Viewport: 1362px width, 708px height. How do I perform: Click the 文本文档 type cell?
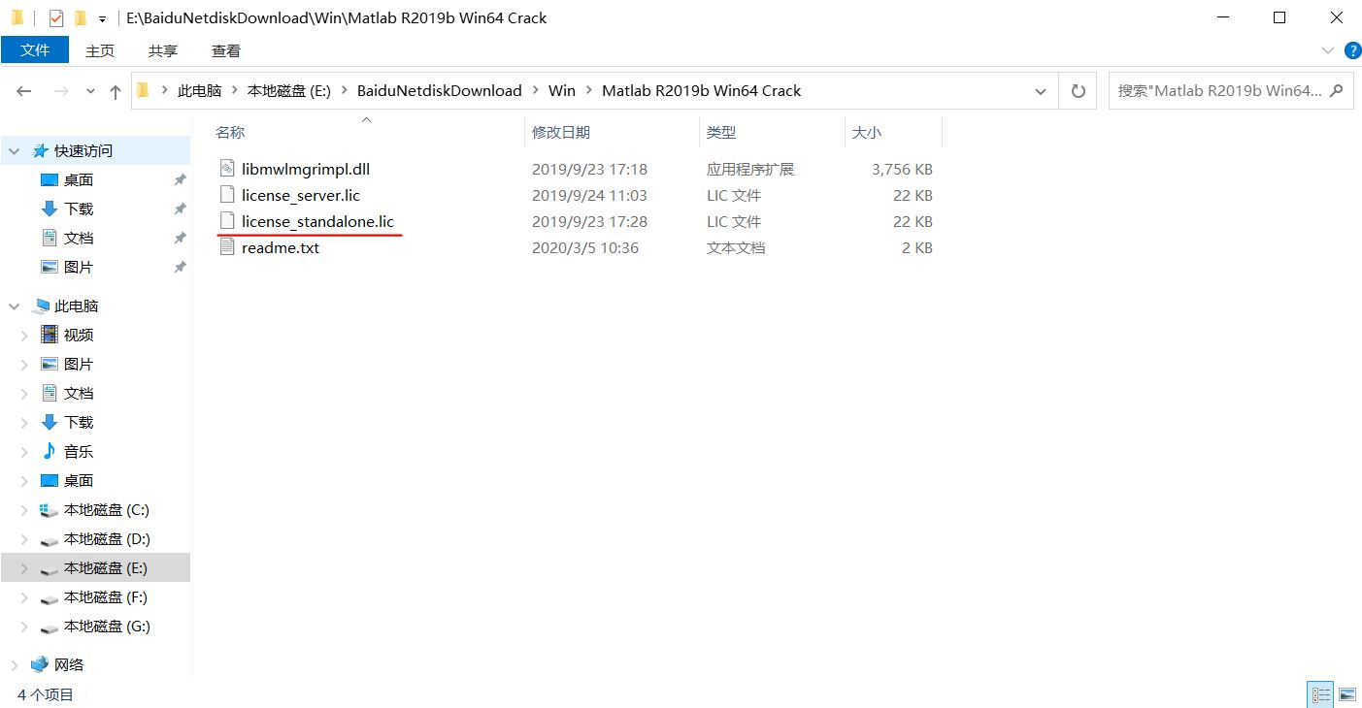pos(736,247)
